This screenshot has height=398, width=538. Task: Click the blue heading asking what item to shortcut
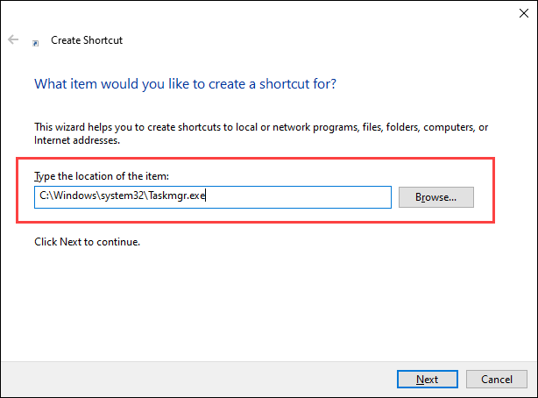(x=185, y=85)
